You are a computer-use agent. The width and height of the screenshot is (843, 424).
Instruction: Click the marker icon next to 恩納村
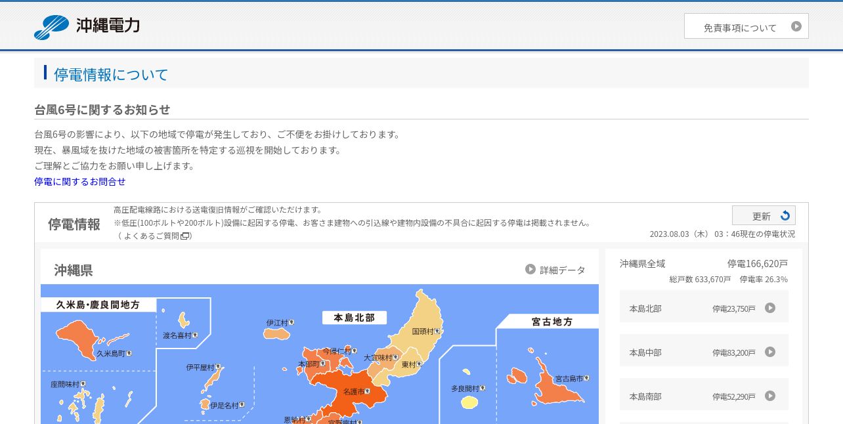coord(308,419)
